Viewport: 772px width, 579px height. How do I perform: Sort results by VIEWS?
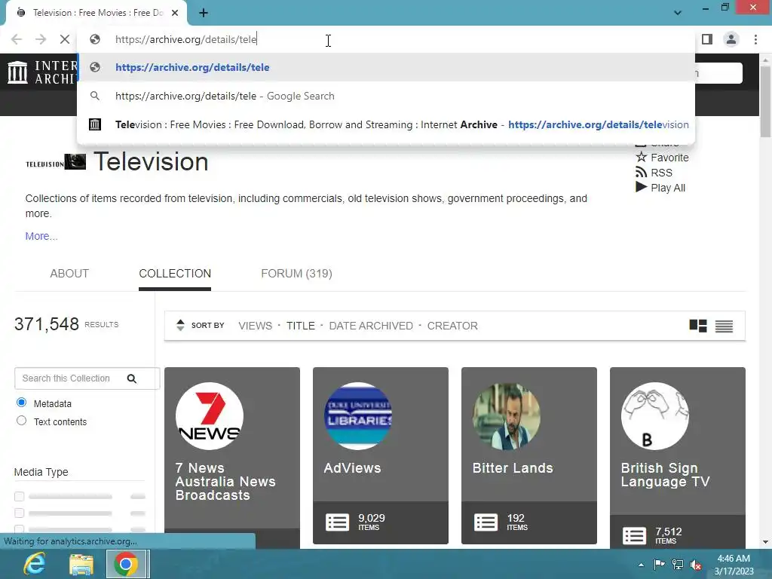coord(255,326)
